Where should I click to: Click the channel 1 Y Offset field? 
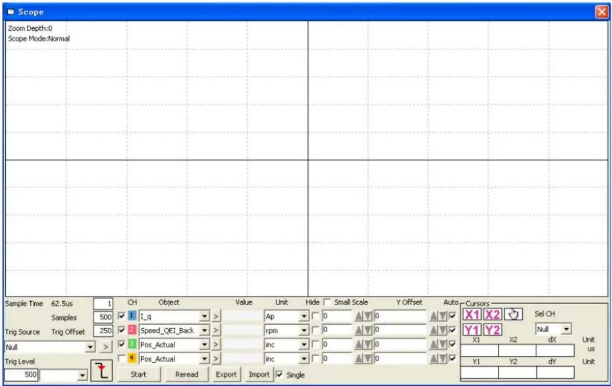click(401, 317)
